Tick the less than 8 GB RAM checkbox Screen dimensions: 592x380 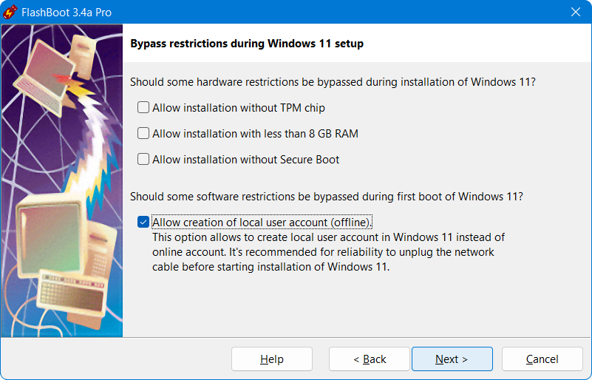tap(143, 134)
